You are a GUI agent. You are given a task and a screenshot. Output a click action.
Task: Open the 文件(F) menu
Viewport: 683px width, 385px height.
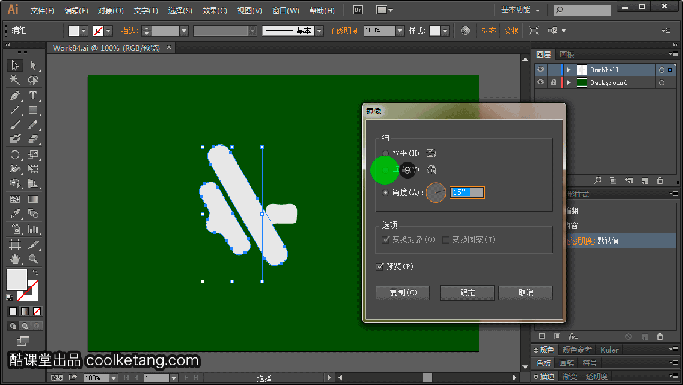[42, 10]
